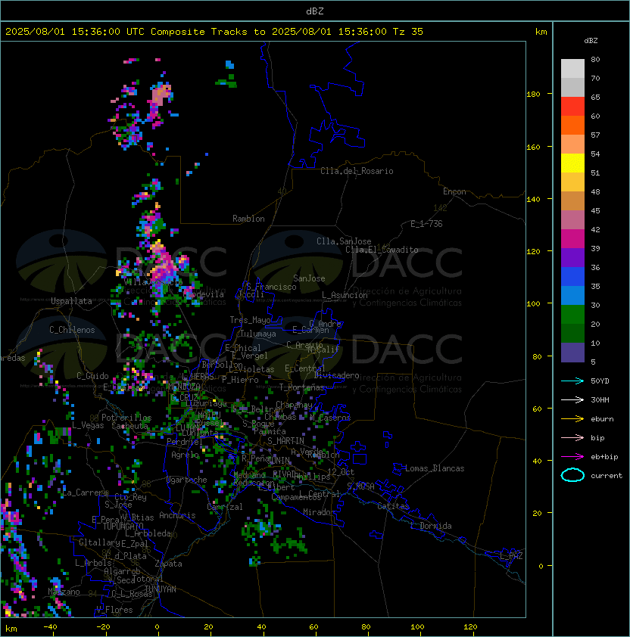This screenshot has height=637, width=630.
Task: Click the Clla.El_Cavadito label
Action: coord(382,250)
